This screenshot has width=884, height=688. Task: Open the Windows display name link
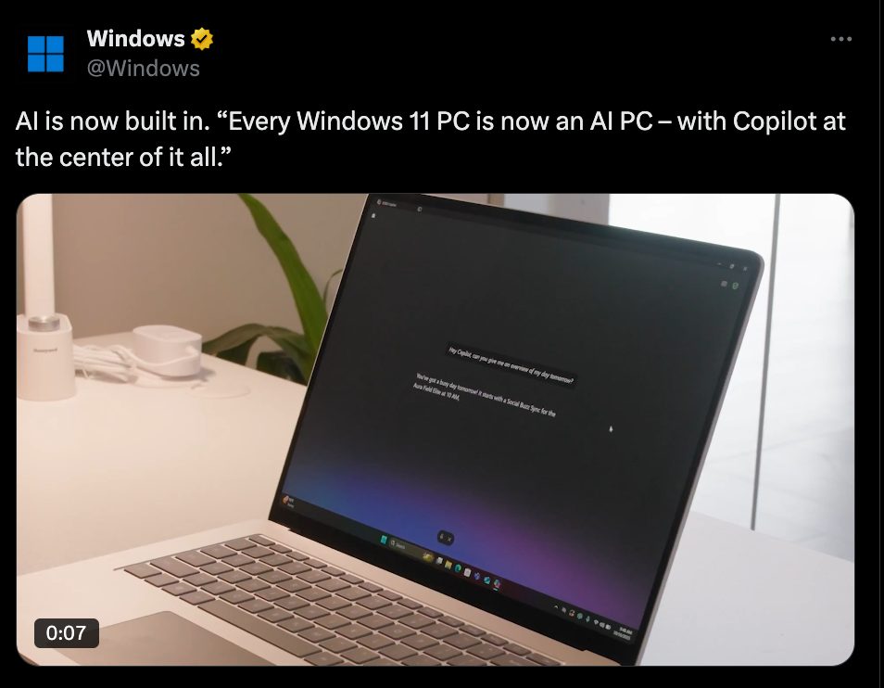136,38
